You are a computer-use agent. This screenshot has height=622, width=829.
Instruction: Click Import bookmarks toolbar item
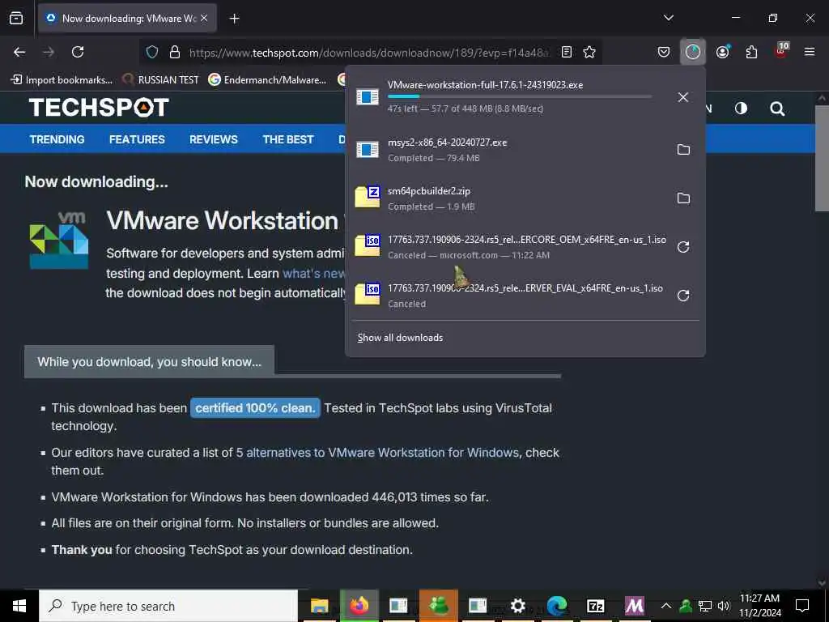(62, 80)
